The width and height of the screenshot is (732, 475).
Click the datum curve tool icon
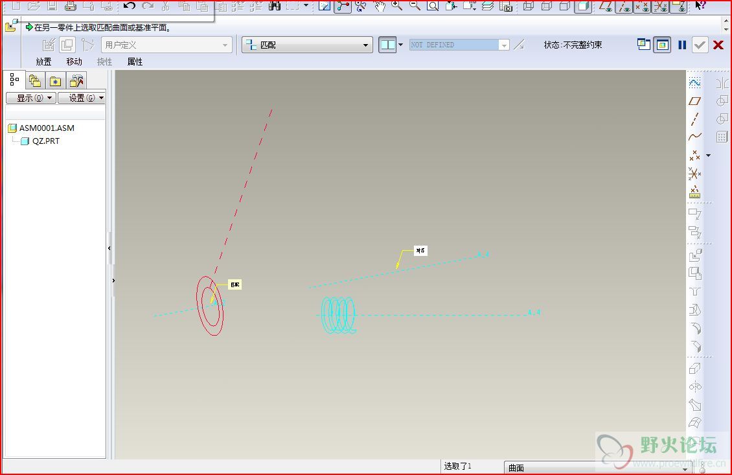694,137
